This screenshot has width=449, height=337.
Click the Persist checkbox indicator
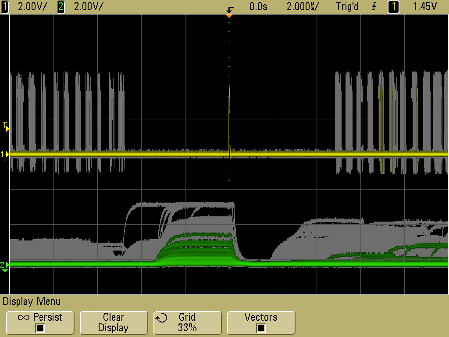point(40,328)
